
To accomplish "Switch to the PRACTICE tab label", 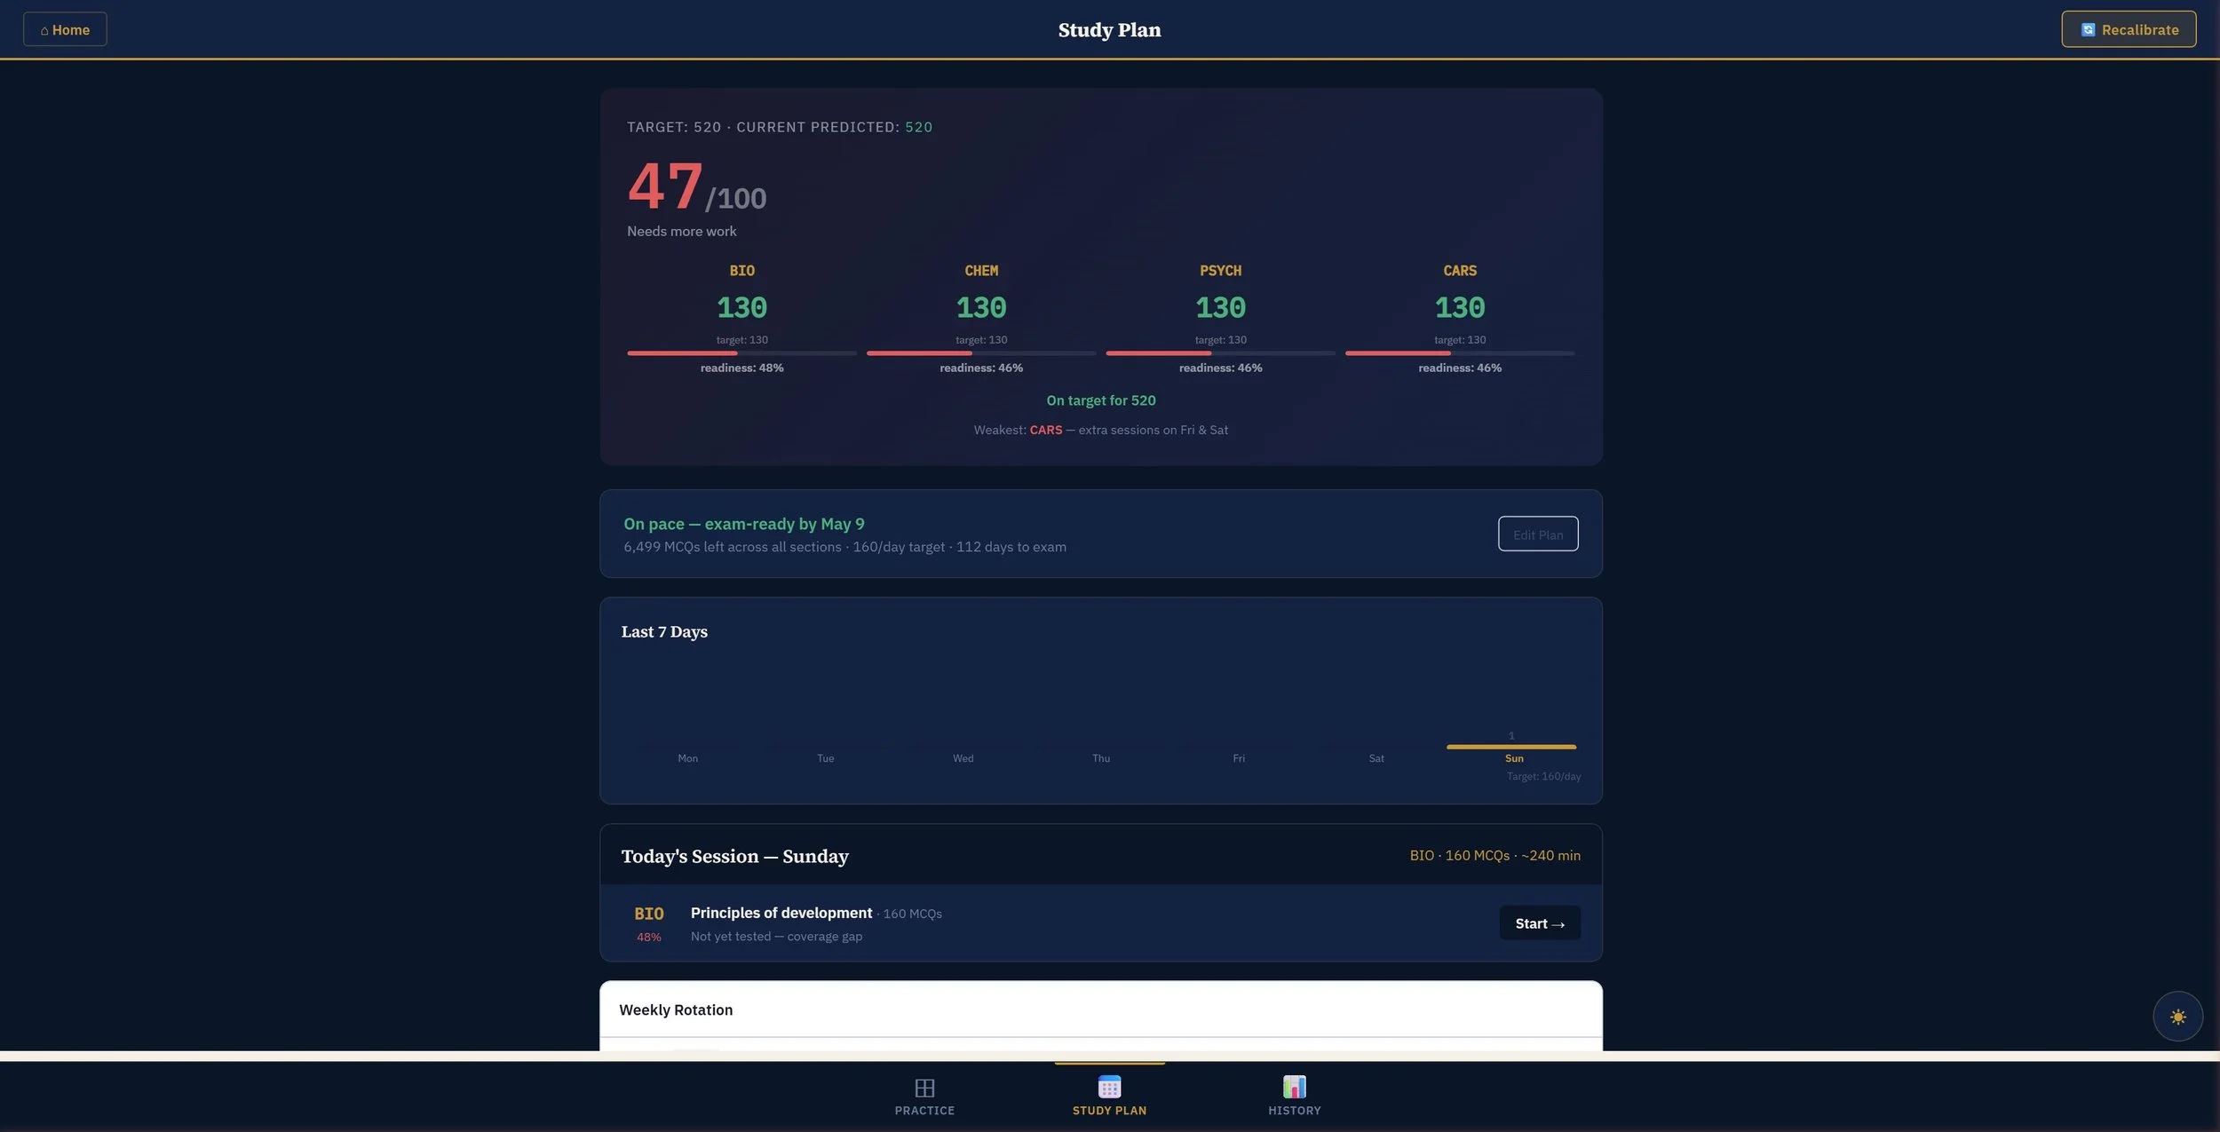I will coord(924,1111).
